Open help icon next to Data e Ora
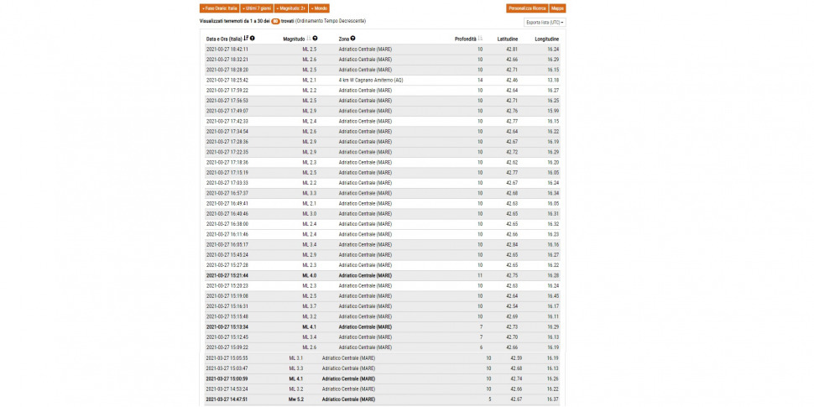The image size is (814, 407). pyautogui.click(x=253, y=39)
